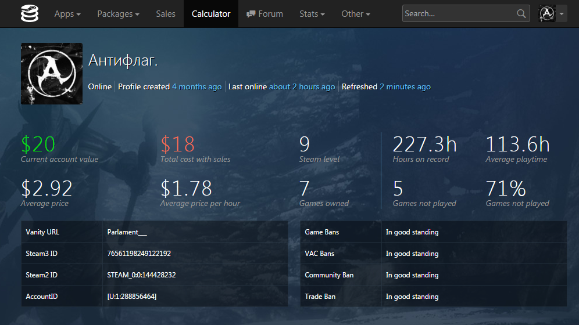Click the Trade Ban row label
Screen dimensions: 579x325
coord(320,296)
